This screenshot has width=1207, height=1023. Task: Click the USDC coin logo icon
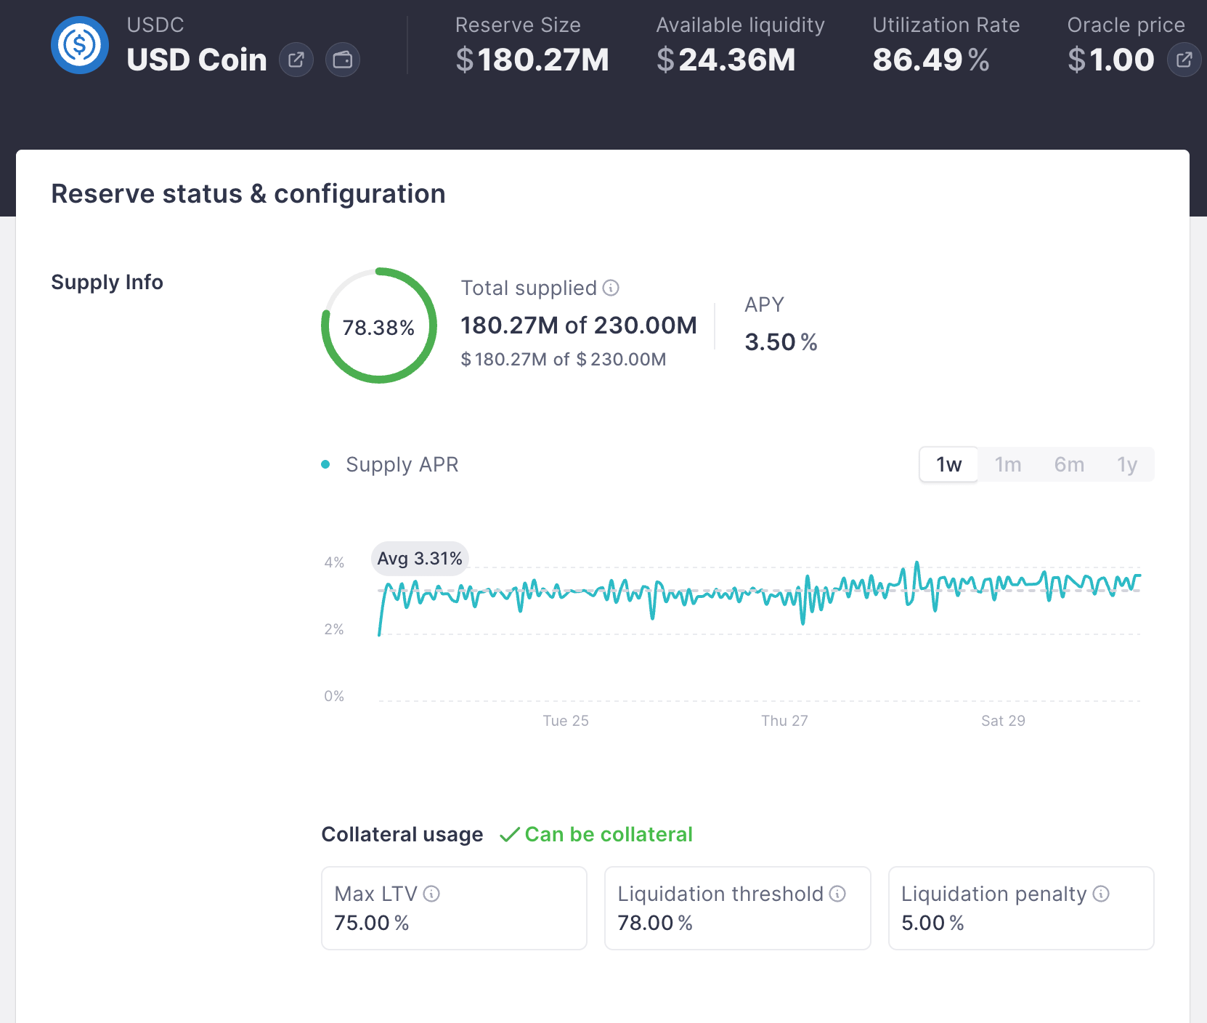pos(80,45)
